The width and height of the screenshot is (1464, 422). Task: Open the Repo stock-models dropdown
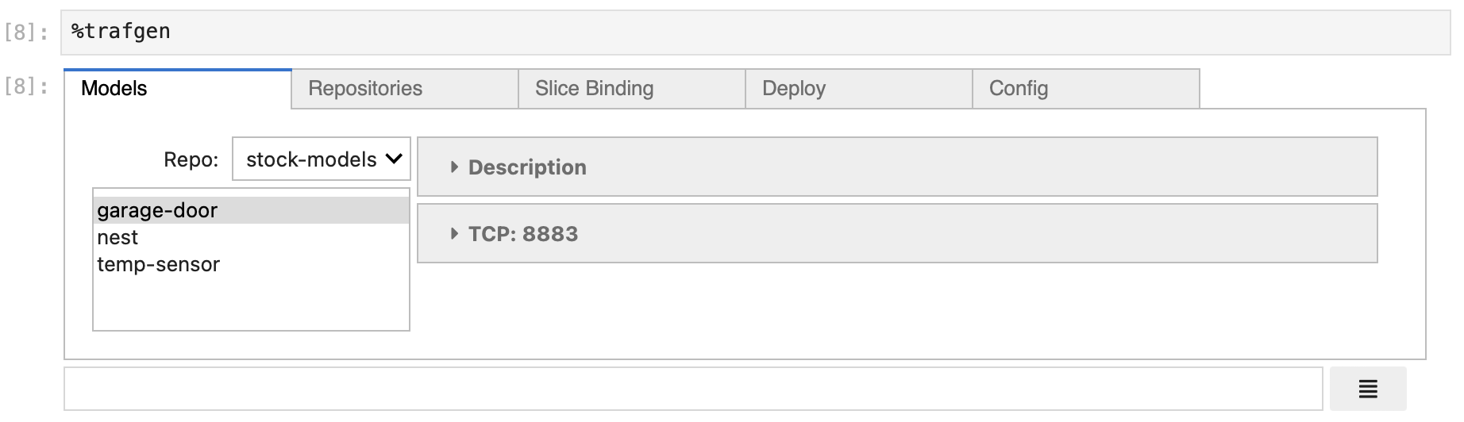(322, 159)
